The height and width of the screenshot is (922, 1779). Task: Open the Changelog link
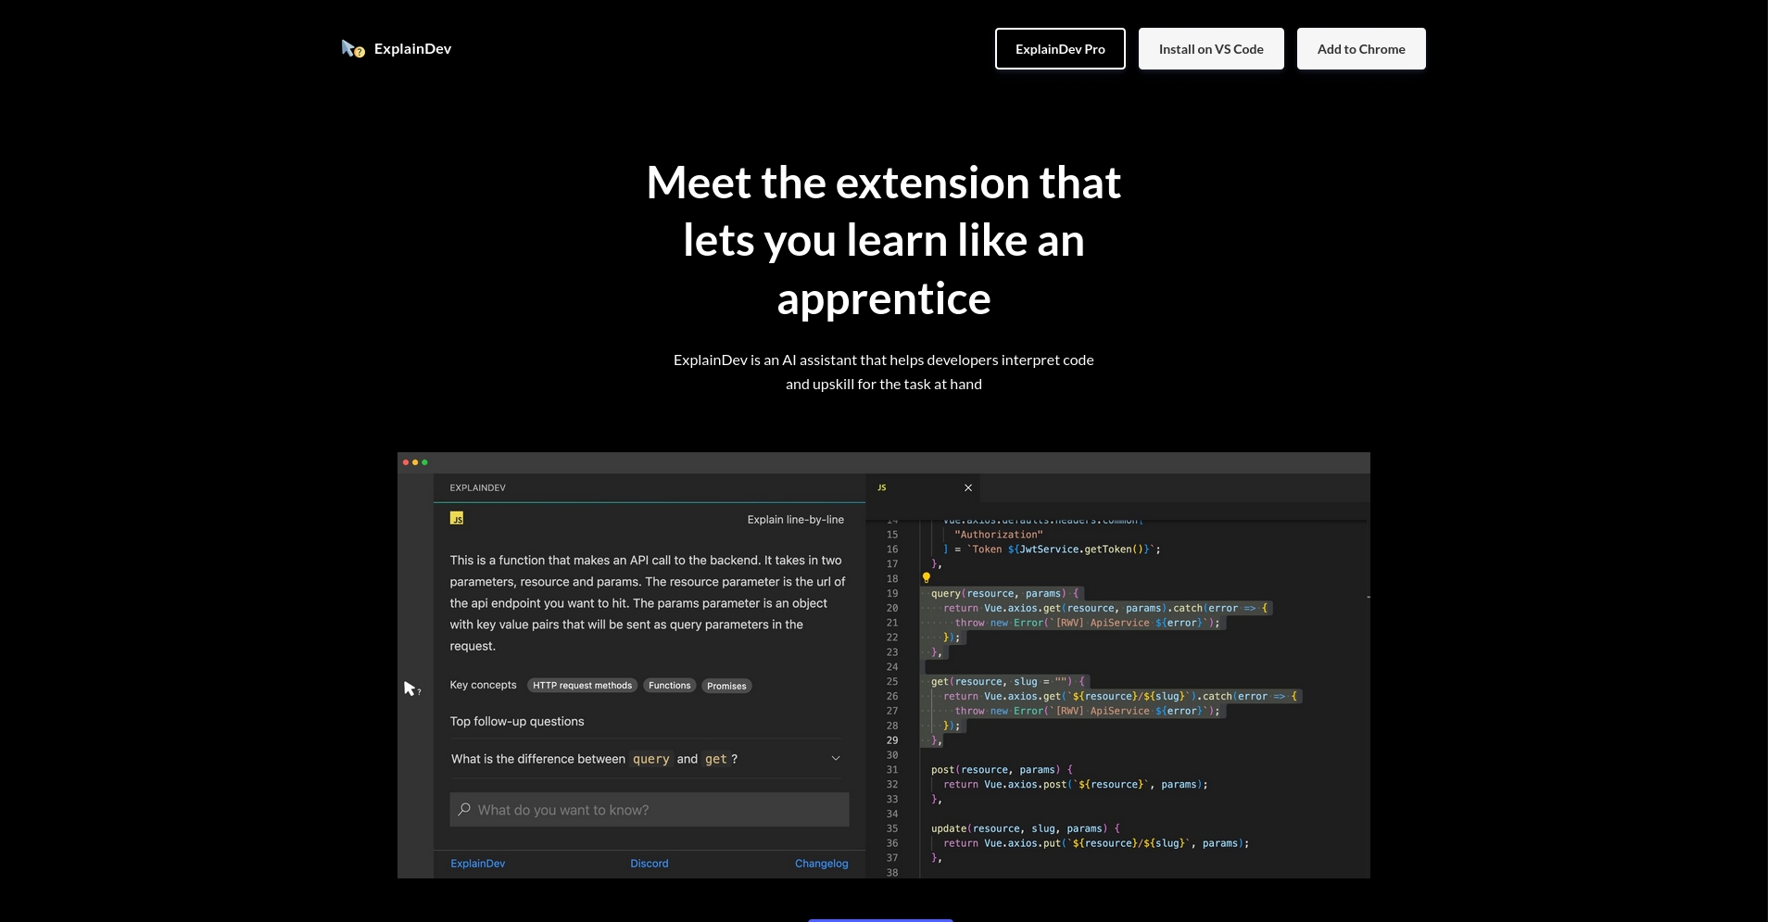point(821,864)
